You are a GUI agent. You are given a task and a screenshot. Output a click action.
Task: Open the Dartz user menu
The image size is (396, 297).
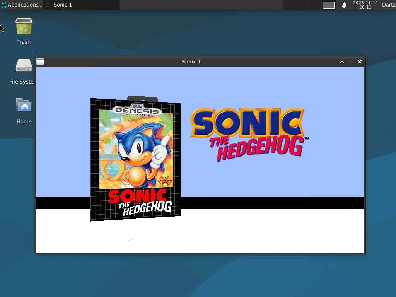pos(389,5)
